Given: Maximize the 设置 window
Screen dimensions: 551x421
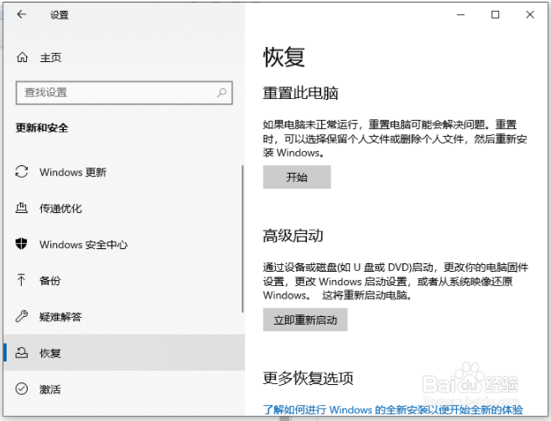Looking at the screenshot, I should pos(495,15).
